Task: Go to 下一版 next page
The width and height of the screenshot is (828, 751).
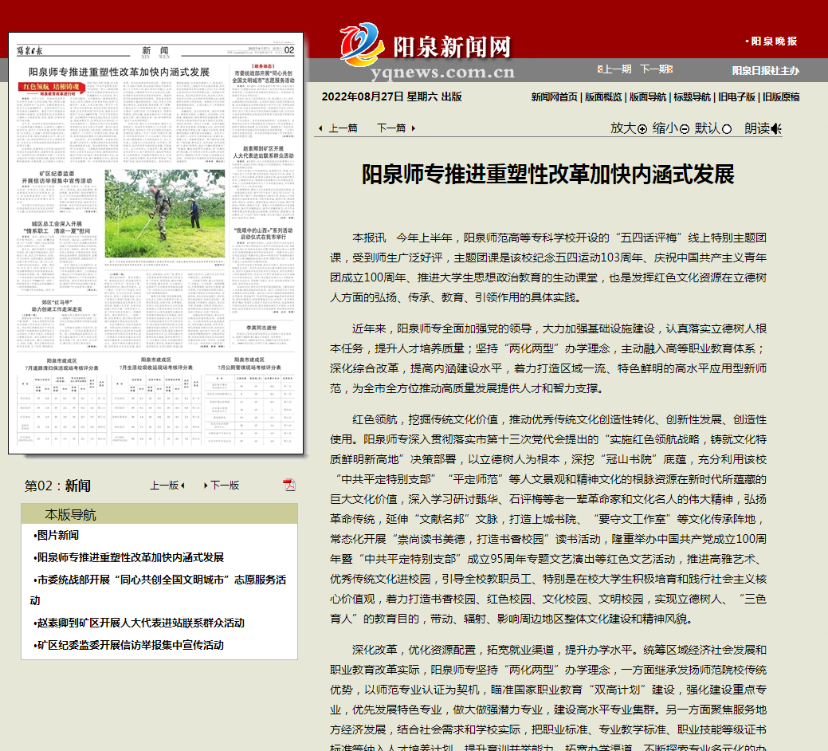Action: point(222,486)
